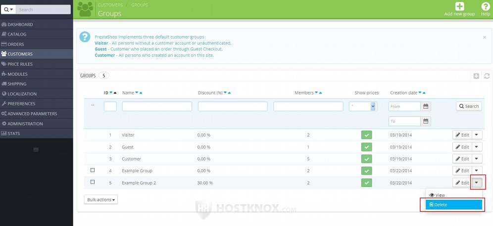This screenshot has height=226, width=493.
Task: Sort Name column descending
Action: click(137, 93)
